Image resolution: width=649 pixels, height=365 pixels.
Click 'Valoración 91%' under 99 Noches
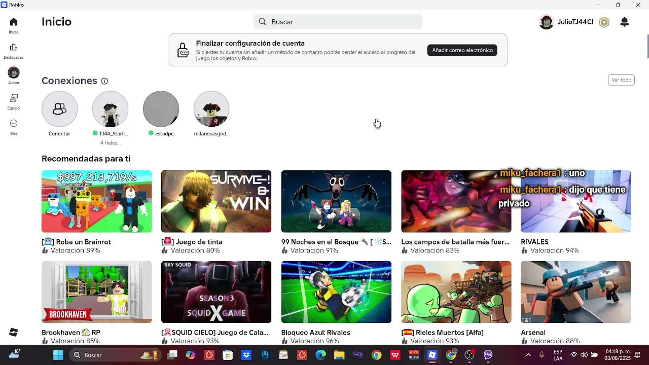(314, 250)
